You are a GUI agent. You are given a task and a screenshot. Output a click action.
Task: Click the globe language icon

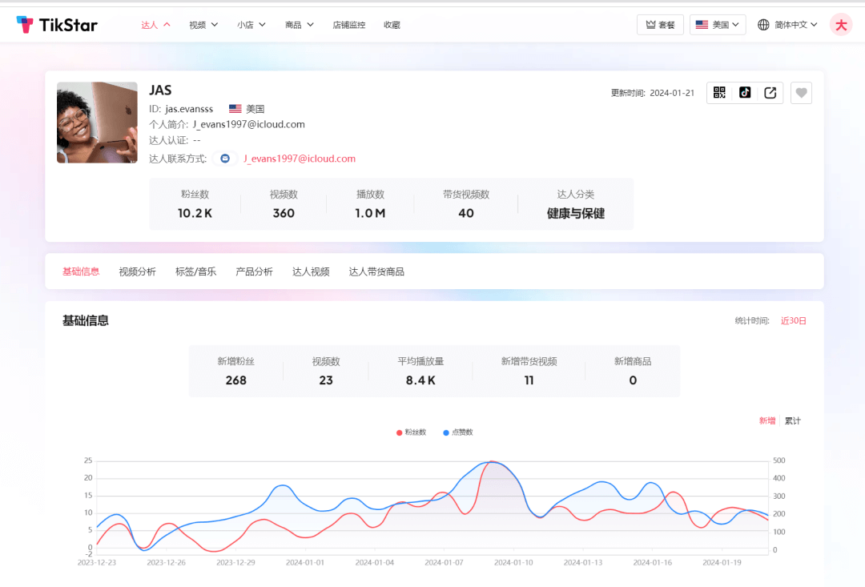(763, 25)
